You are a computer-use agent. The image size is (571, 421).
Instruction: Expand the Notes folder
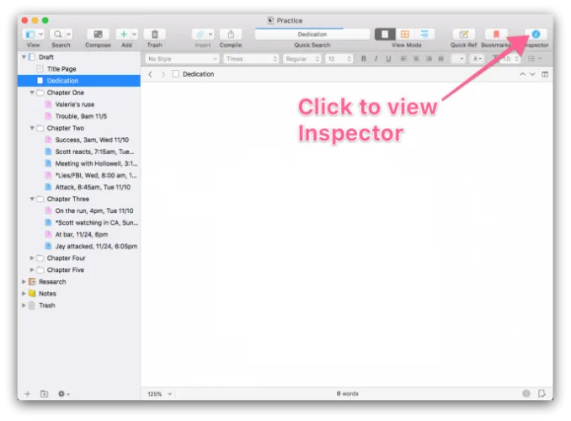click(24, 294)
